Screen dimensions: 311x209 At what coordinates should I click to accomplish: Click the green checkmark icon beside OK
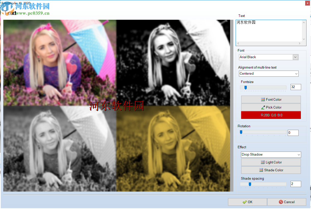point(244,202)
